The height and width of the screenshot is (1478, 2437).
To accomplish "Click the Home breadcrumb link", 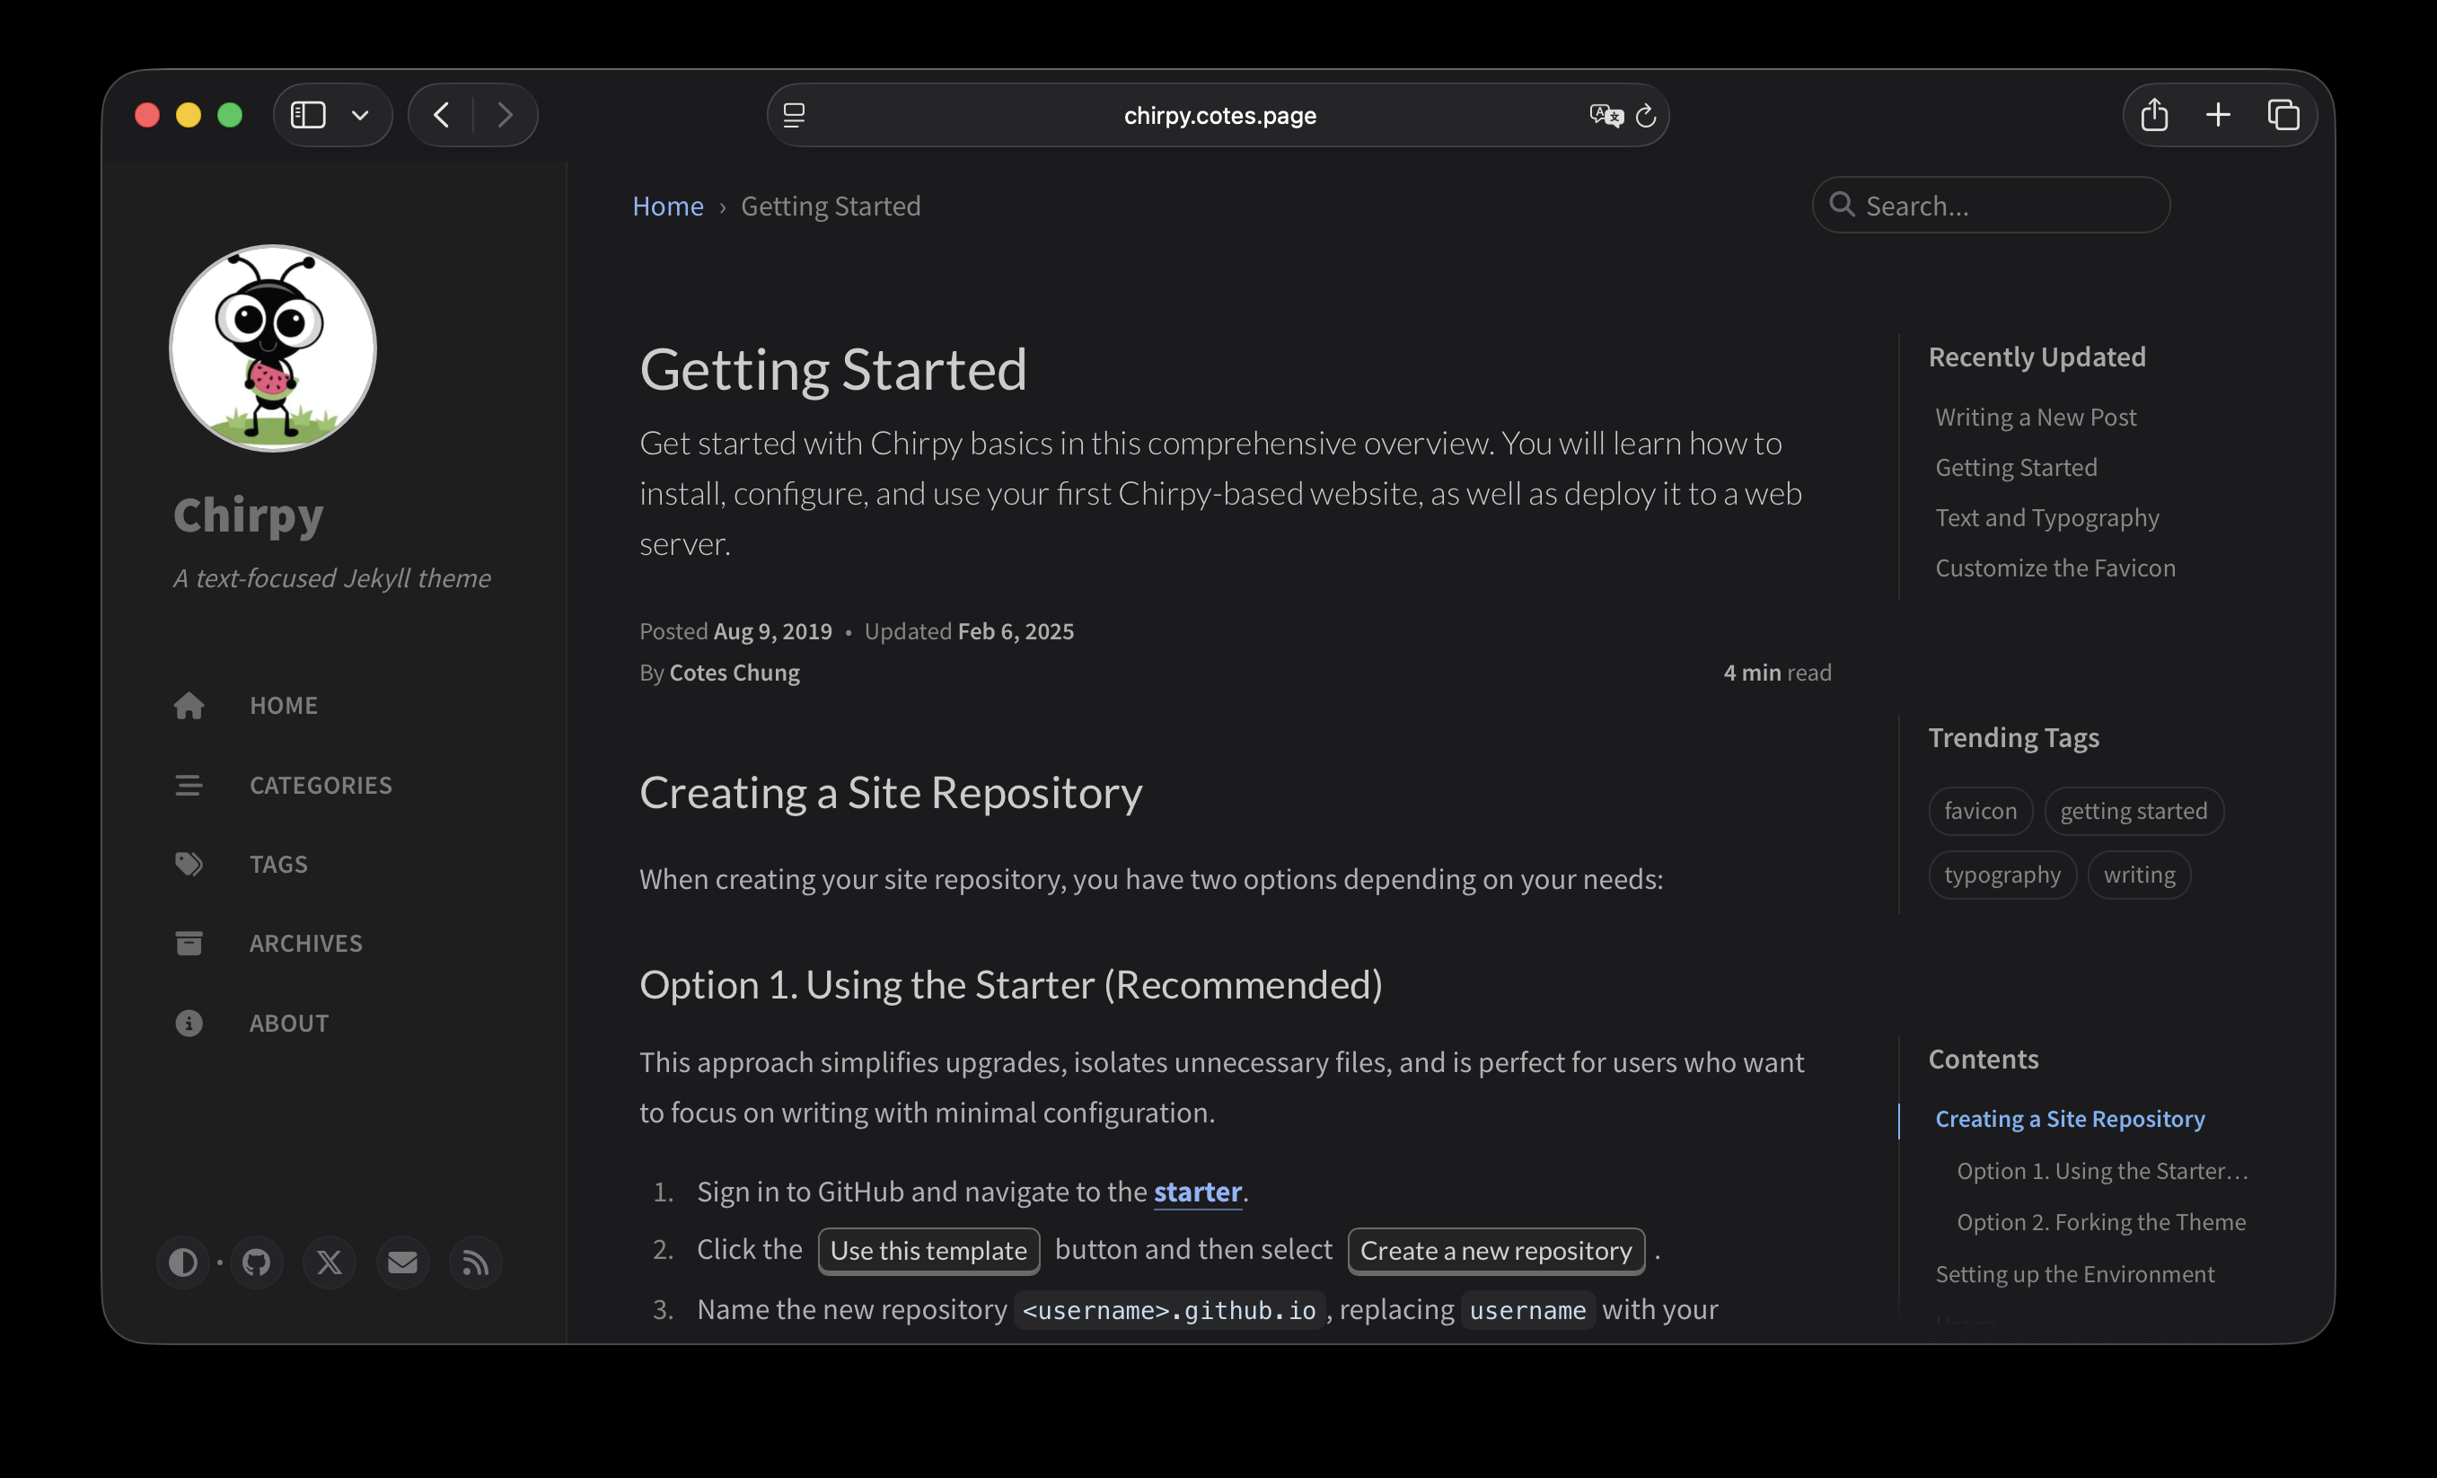I will [x=667, y=206].
